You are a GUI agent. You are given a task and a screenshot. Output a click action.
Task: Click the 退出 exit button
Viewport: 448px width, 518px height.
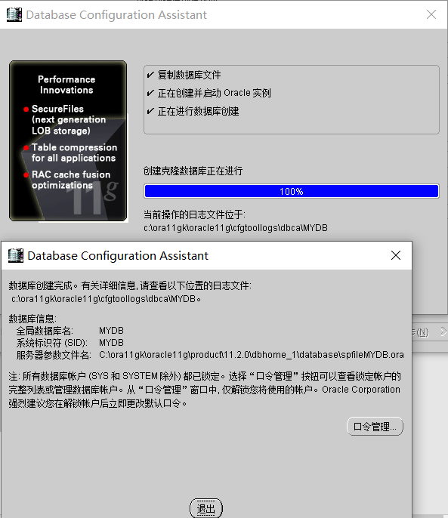point(206,508)
